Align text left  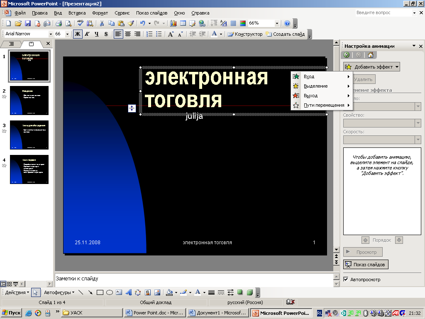click(x=118, y=34)
